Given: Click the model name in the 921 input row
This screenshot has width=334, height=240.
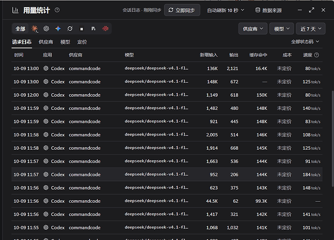Looking at the screenshot, I should point(156,121).
